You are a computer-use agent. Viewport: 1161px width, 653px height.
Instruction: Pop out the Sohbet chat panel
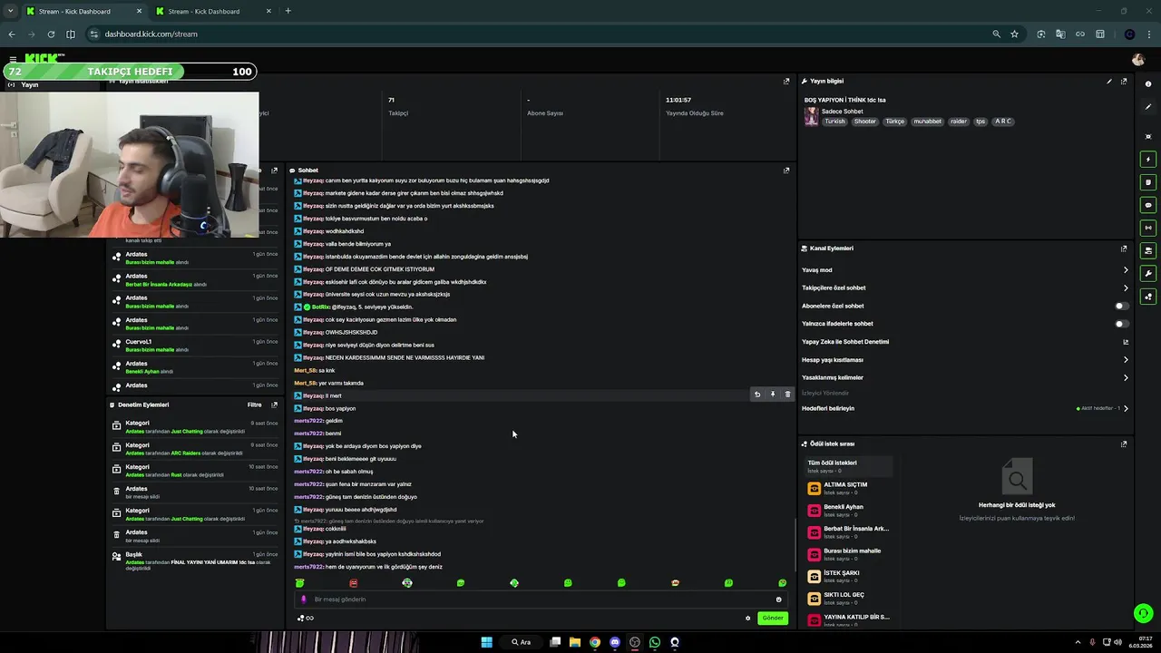pos(786,171)
